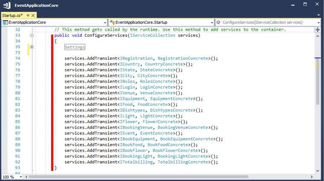Click FlowerConcrete on line 85
The image size is (324, 181).
coord(160,122)
